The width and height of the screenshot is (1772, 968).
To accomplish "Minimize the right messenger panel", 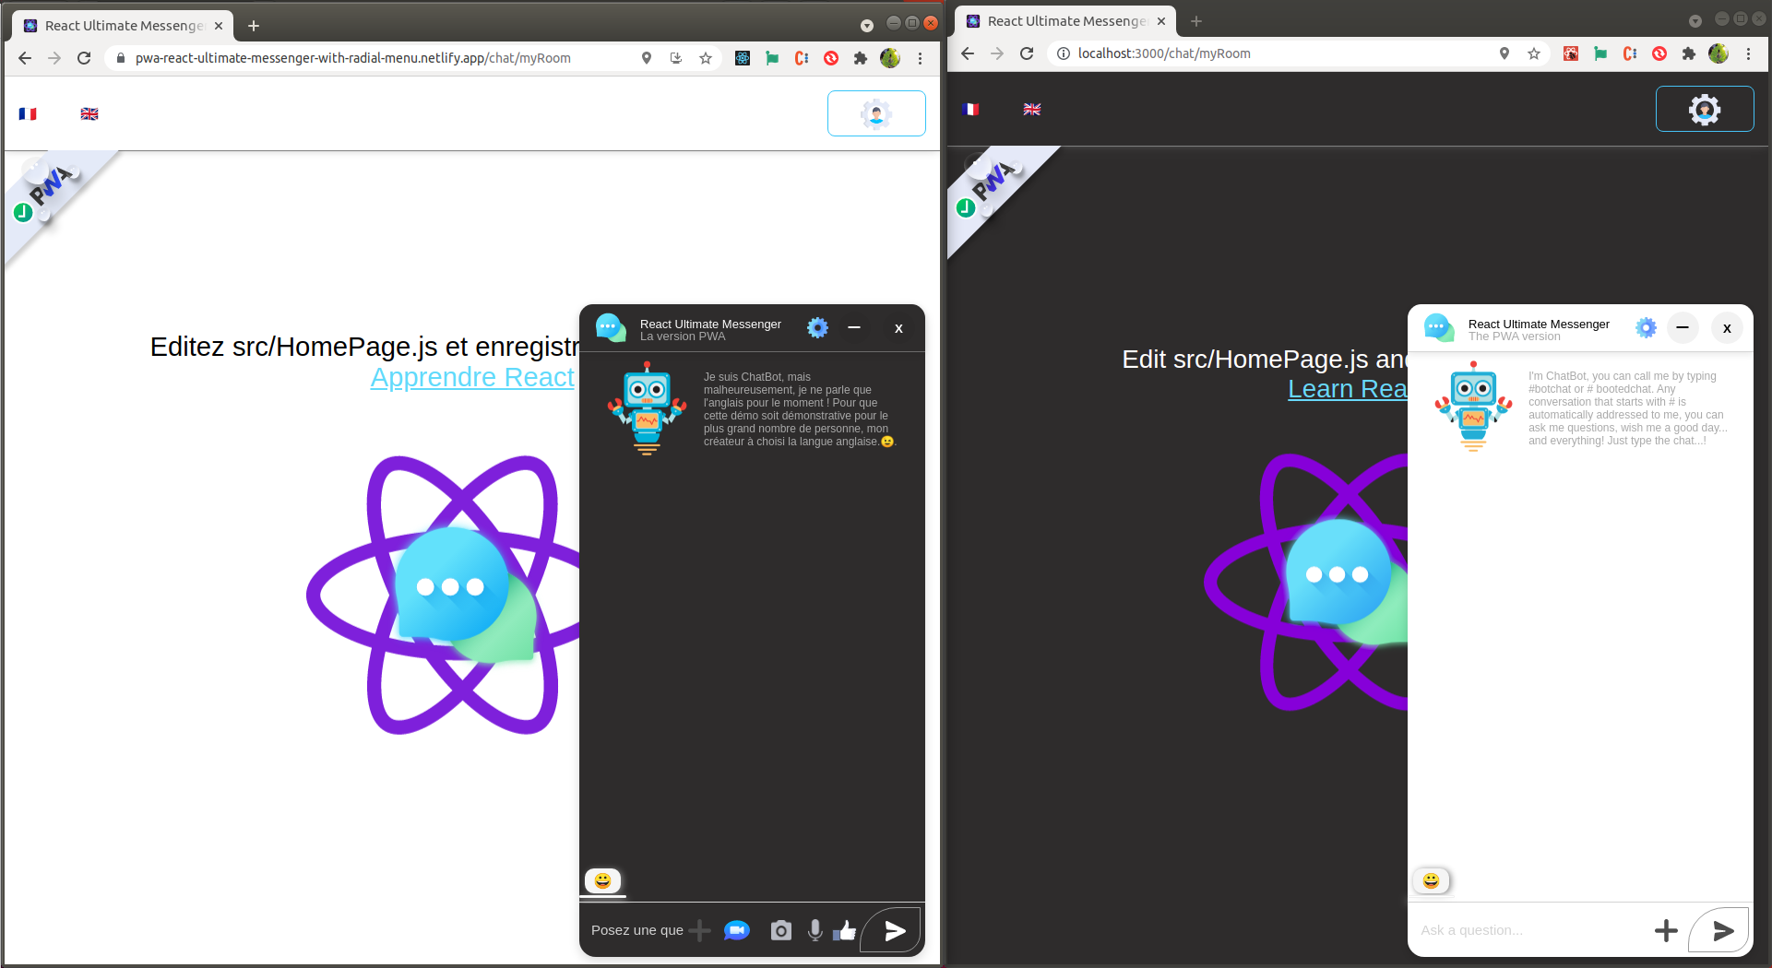I will [x=1683, y=328].
